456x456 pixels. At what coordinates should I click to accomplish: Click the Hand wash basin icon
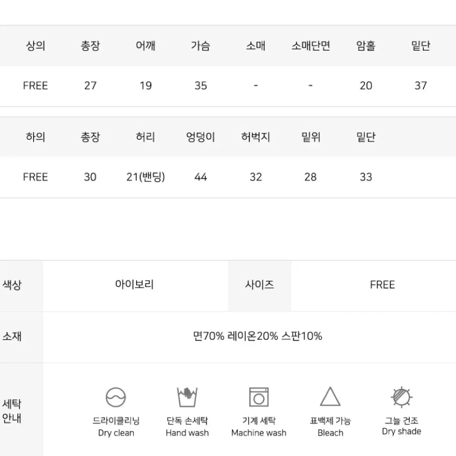(187, 397)
